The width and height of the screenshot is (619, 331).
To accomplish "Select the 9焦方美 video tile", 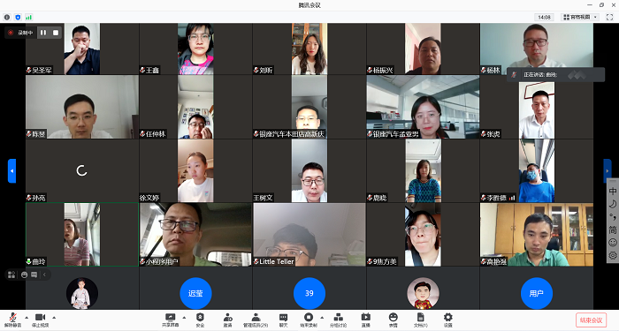I will pos(423,235).
